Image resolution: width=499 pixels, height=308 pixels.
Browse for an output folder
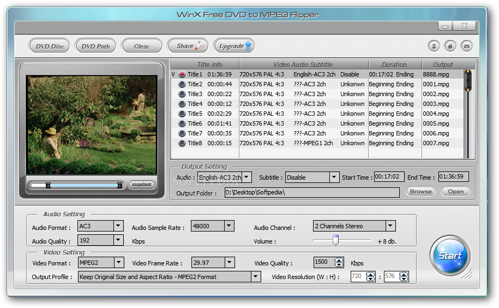pos(420,192)
